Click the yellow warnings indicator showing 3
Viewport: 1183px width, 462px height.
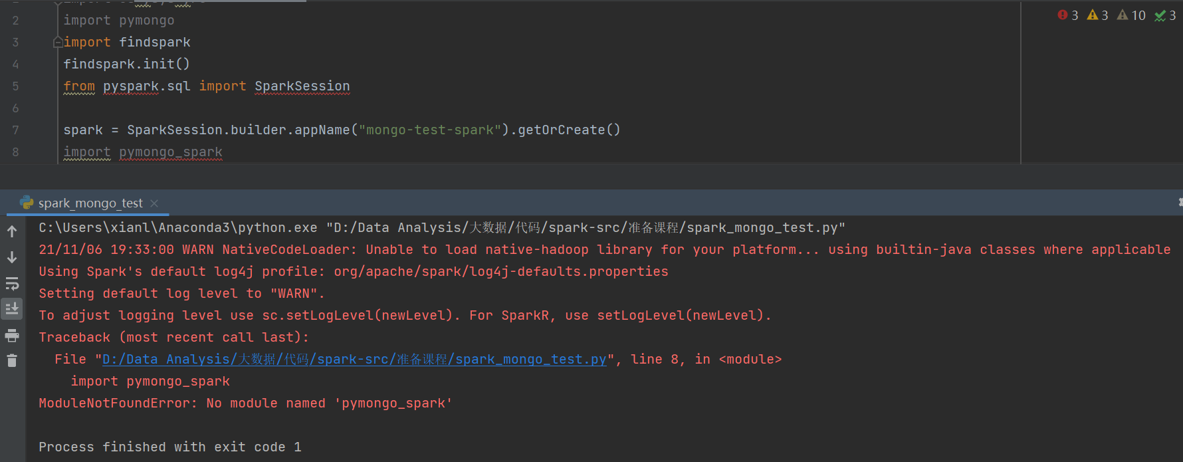point(1097,15)
